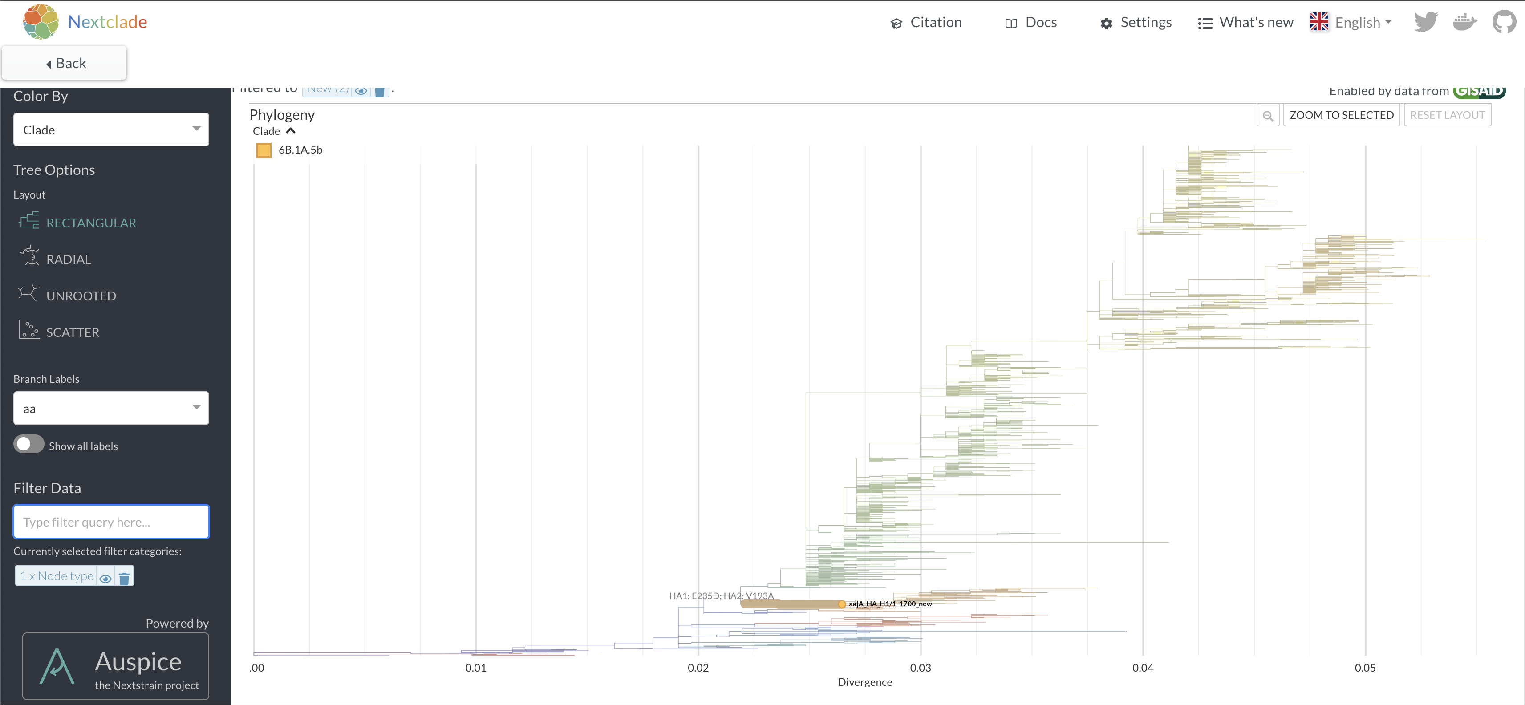Collapse the Clade legend chevron
Viewport: 1525px width, 705px height.
(291, 131)
